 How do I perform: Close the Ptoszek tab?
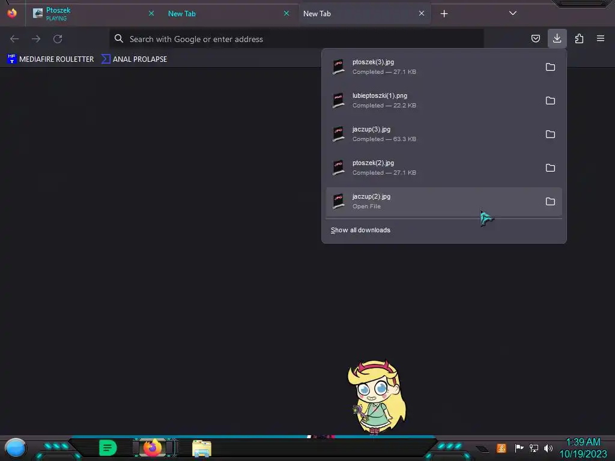151,14
